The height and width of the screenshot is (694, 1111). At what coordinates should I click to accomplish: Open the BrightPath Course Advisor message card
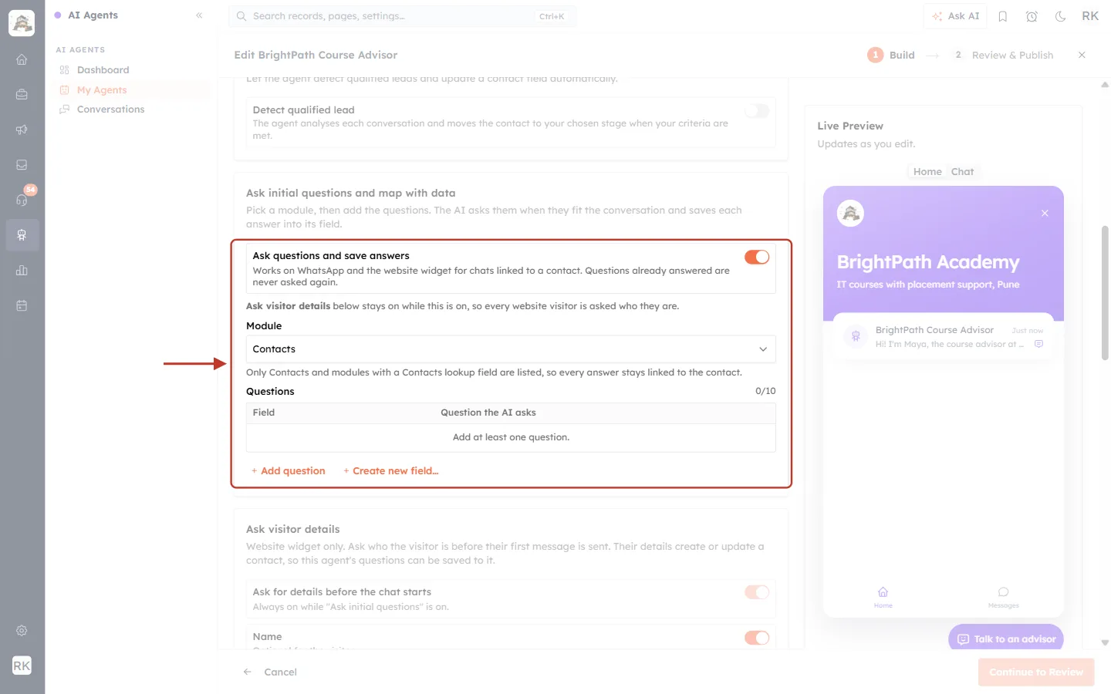pyautogui.click(x=944, y=337)
